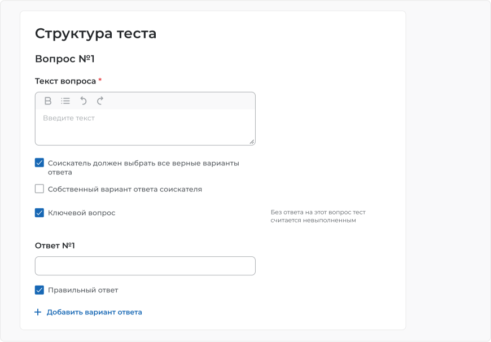The height and width of the screenshot is (342, 491).
Task: Uncheck the Соискатель должен выбрать все верные варианты checkbox
Action: point(40,163)
